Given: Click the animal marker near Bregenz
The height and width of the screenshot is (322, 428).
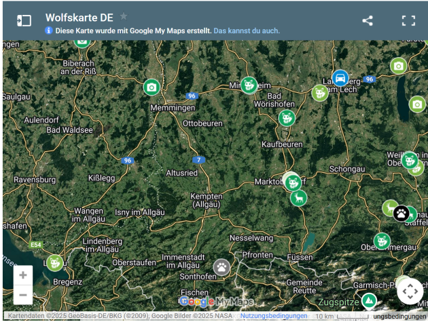Looking at the screenshot, I should [x=54, y=262].
